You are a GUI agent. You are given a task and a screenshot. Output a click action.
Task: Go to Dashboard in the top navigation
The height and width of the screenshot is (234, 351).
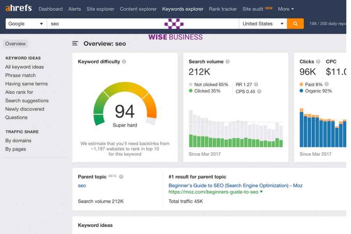coord(51,9)
